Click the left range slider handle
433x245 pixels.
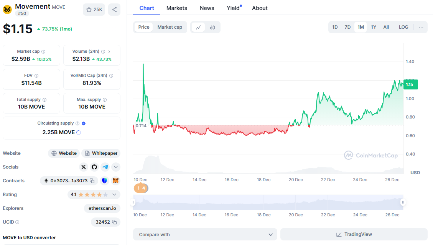[x=133, y=202]
